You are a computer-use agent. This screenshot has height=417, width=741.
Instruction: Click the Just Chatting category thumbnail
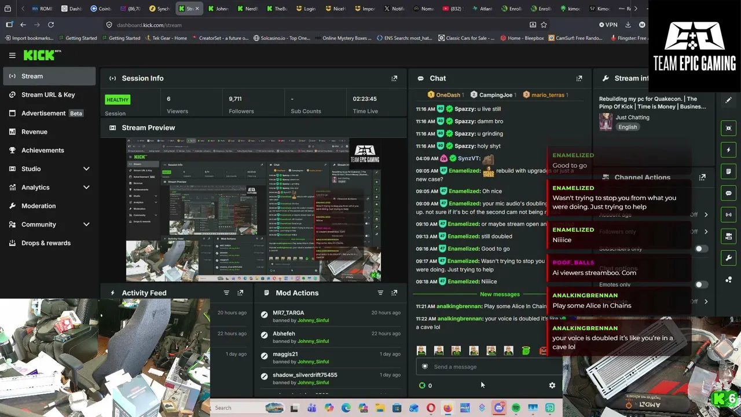[x=606, y=122]
